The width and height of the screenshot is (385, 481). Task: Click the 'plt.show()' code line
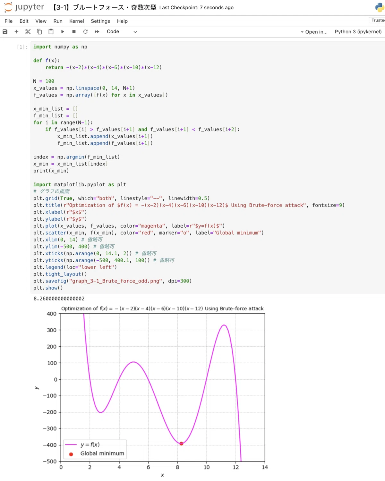(x=48, y=288)
